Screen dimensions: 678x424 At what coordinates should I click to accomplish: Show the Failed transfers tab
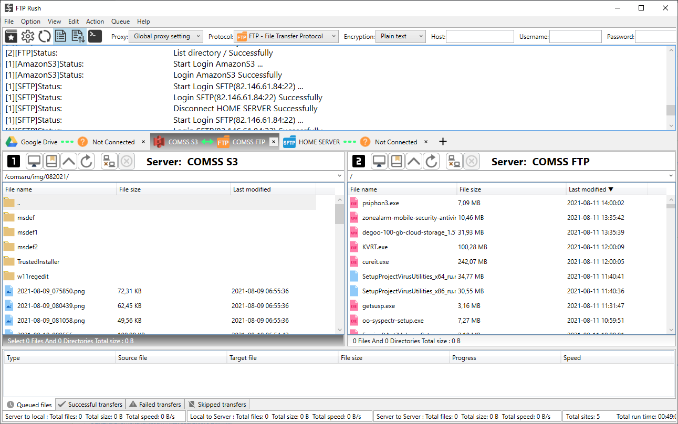(x=155, y=405)
